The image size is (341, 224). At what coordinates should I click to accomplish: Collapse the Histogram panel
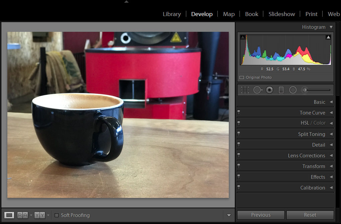[x=331, y=27]
